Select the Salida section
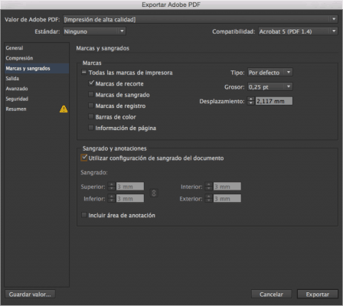 37,79
